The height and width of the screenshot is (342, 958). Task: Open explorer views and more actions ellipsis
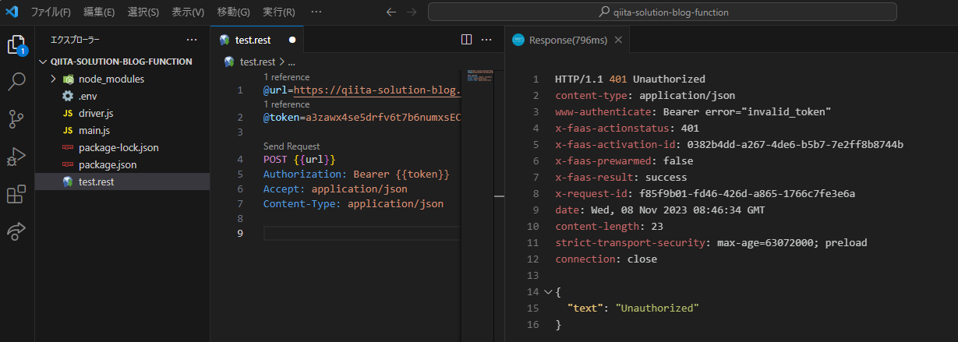(192, 40)
